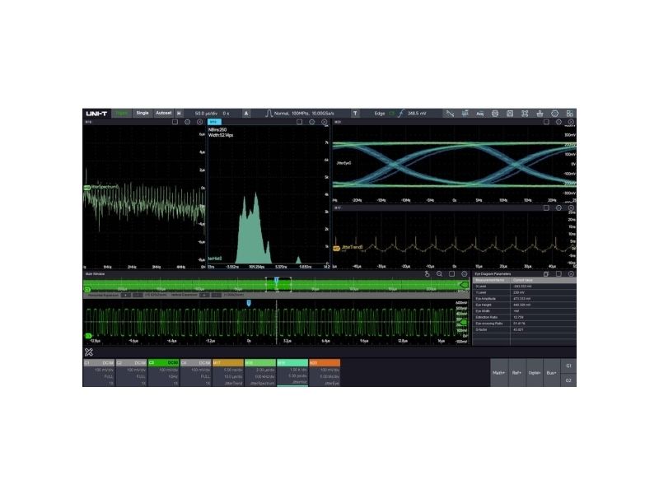Viewport: 659px width, 494px height.
Task: Select the orange JitterEye math tab
Action: click(325, 373)
